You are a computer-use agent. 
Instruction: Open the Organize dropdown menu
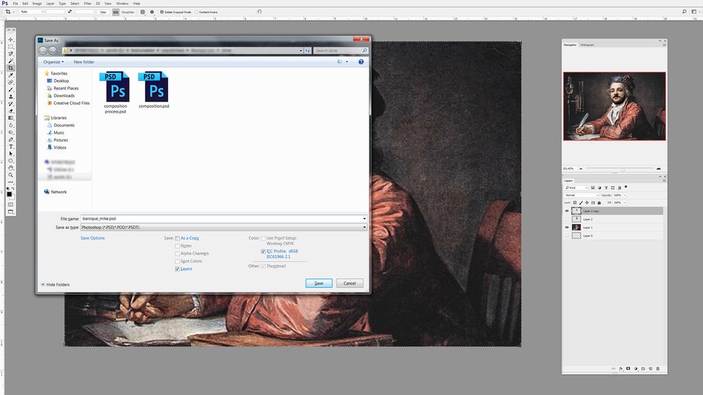tap(54, 62)
